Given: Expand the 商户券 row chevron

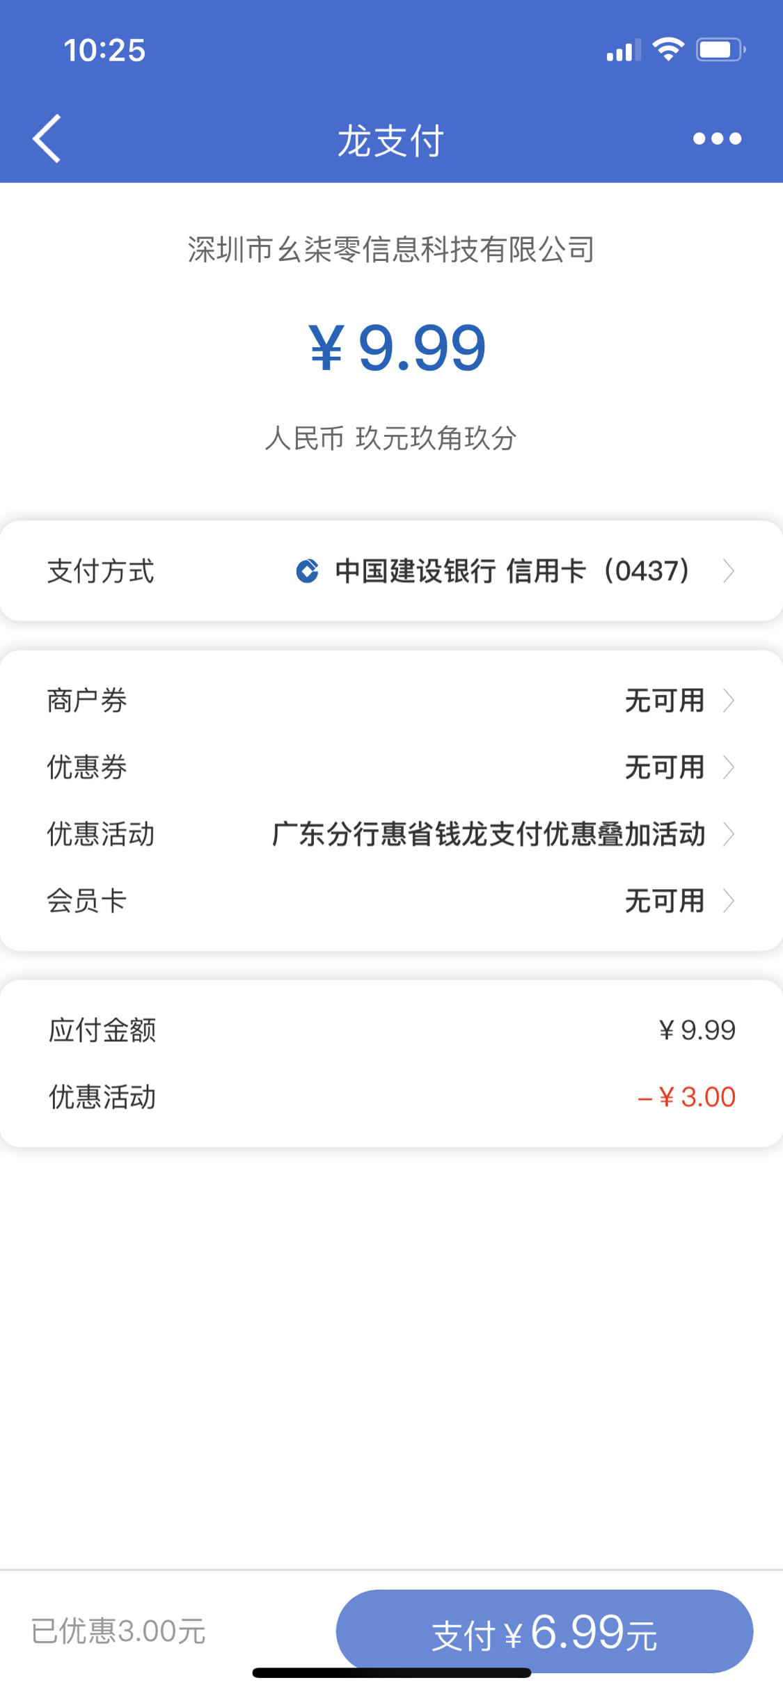Looking at the screenshot, I should [728, 701].
